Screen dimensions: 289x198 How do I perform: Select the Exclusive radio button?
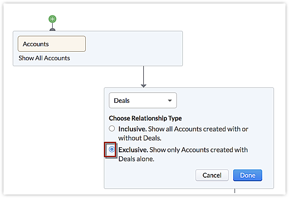[x=112, y=150]
